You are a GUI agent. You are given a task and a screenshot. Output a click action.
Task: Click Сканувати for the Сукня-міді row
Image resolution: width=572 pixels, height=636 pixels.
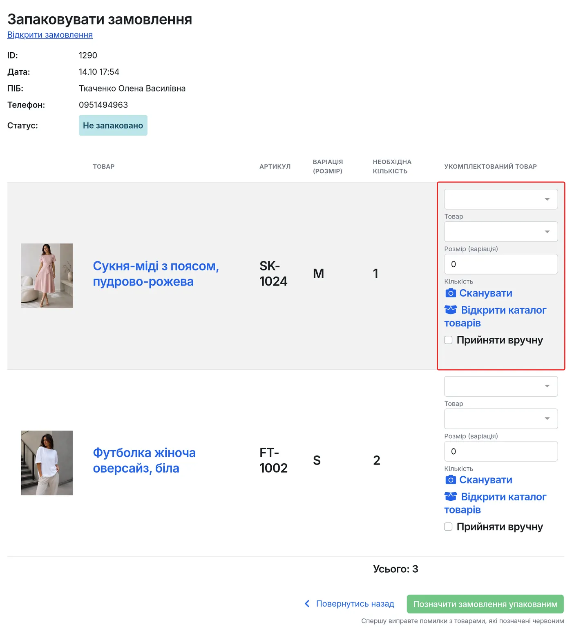coord(486,293)
